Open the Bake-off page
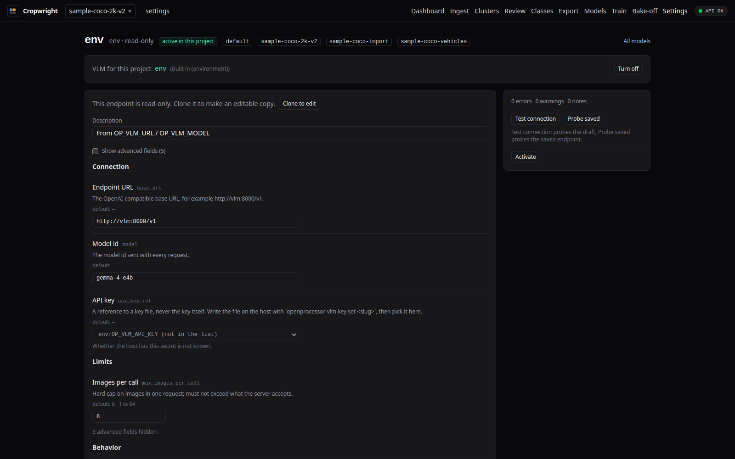Screen dimensions: 735x459 pos(645,11)
